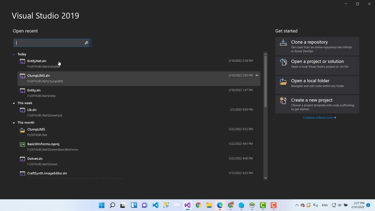Screen dimensions: 375x211
Task: Open Task View on taskbar
Action: (x=123, y=205)
